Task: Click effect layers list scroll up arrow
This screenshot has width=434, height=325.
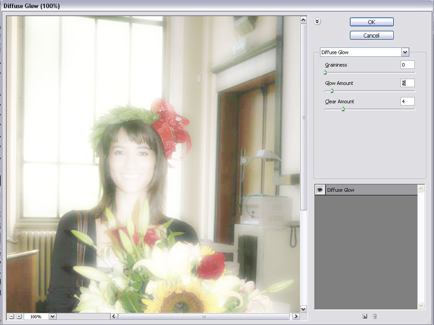Action: [421, 189]
